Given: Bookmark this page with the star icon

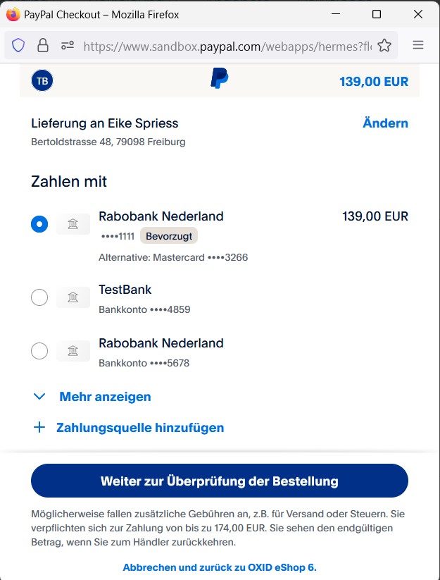Looking at the screenshot, I should (x=384, y=46).
